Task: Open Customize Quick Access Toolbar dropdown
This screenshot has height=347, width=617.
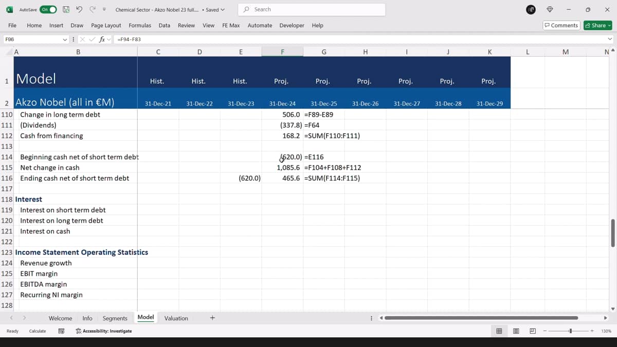Action: coord(104,9)
